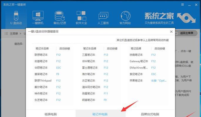This screenshot has height=117, width=201.
Task: Click 三星笔记本 row label
Action: [x=88, y=55]
